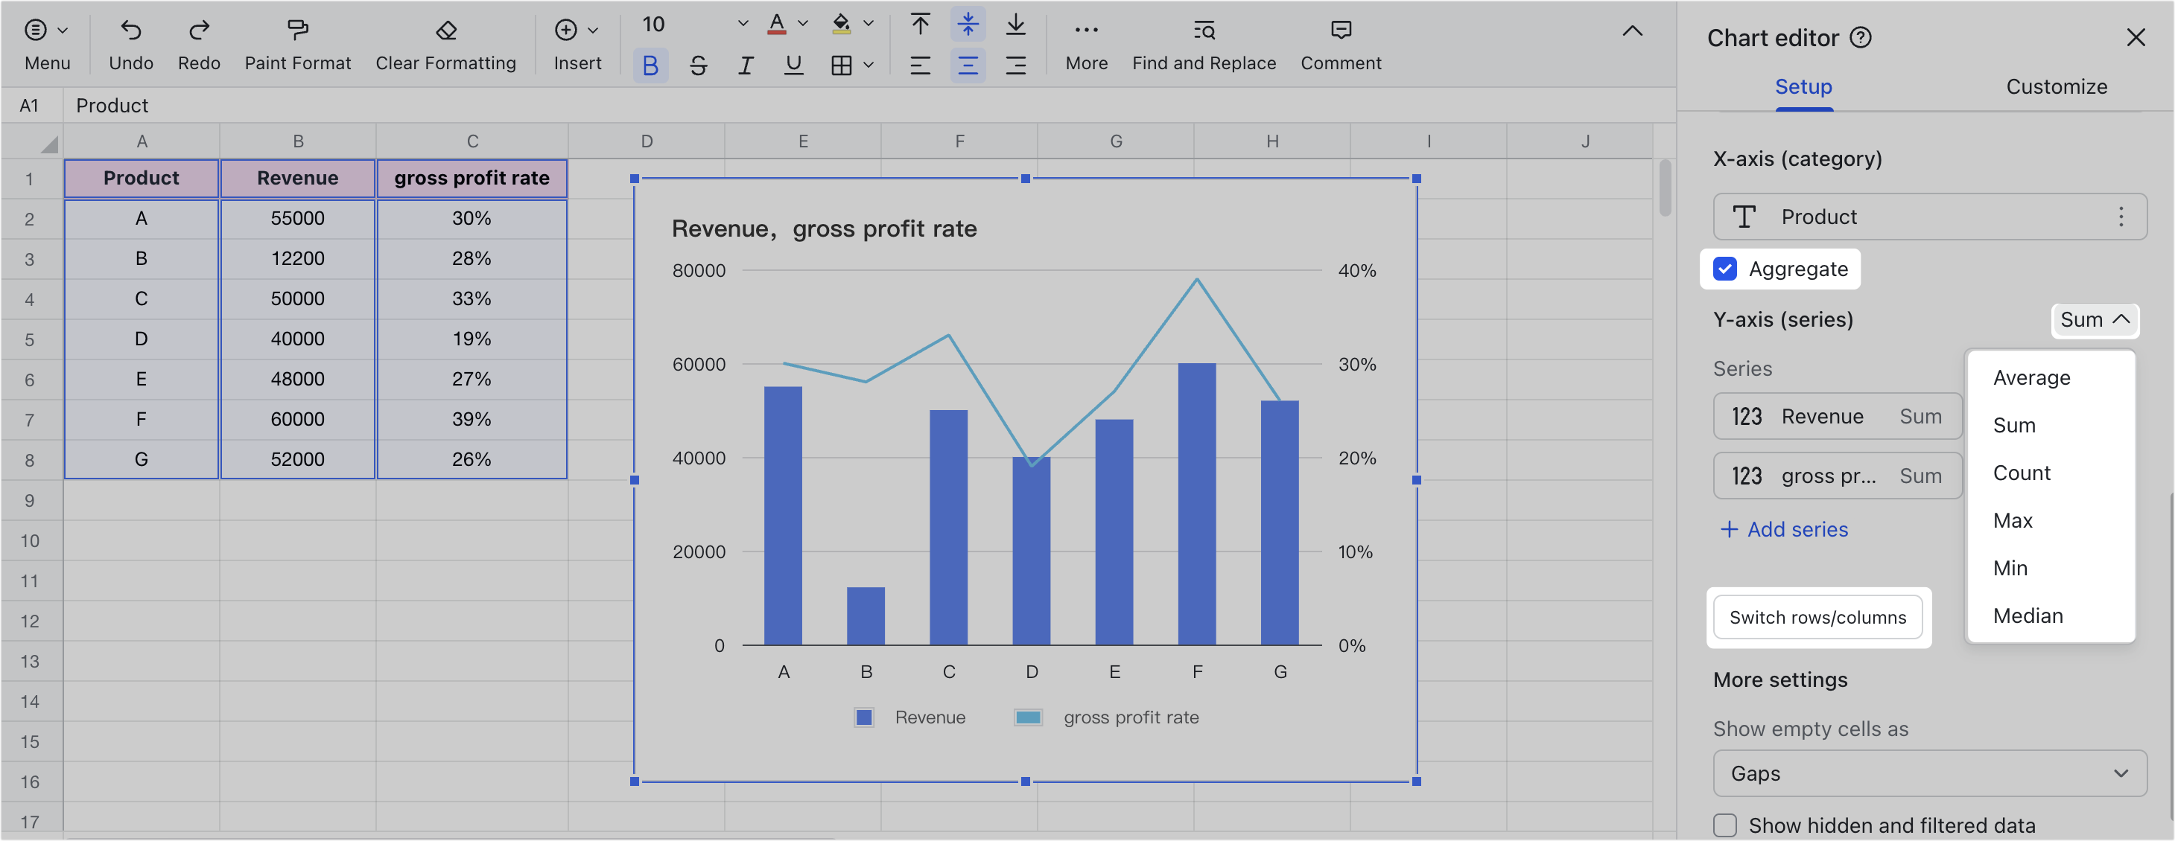Viewport: 2175px width, 841px height.
Task: Open fill color dropdown arrow
Action: 869,25
